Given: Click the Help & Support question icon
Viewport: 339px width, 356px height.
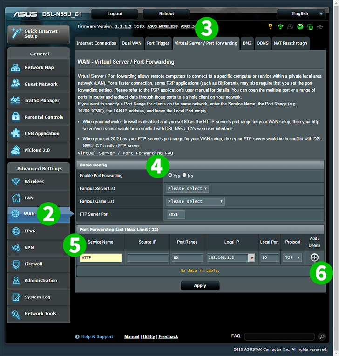Looking at the screenshot, I should (77, 336).
